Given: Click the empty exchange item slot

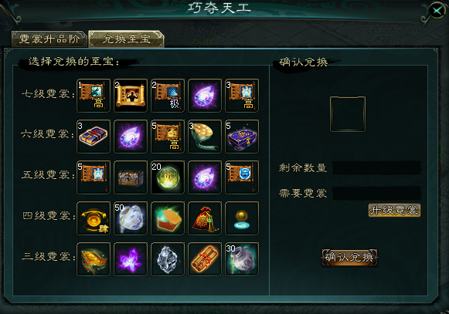Looking at the screenshot, I should (348, 114).
